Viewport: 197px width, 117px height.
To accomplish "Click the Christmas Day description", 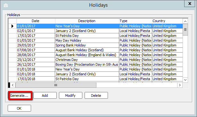I will (87, 60).
